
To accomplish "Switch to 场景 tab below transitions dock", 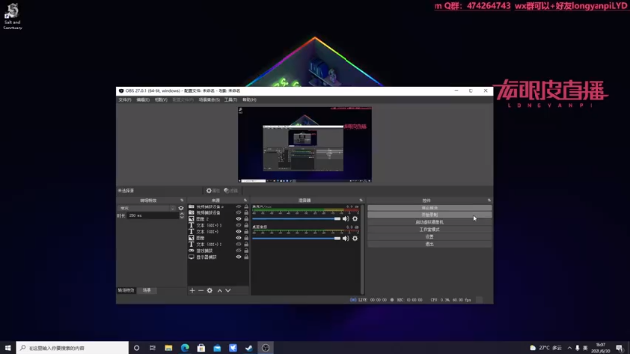I will 147,290.
